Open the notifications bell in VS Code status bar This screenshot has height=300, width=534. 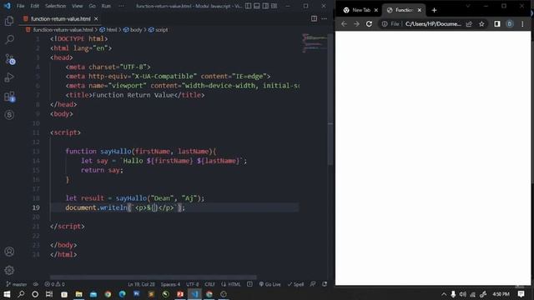pyautogui.click(x=325, y=284)
